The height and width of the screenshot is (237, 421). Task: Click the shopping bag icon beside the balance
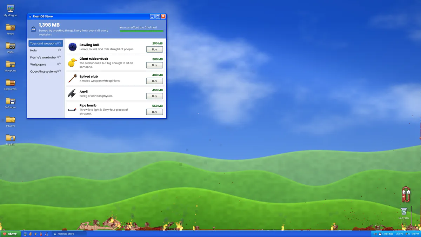[x=33, y=29]
